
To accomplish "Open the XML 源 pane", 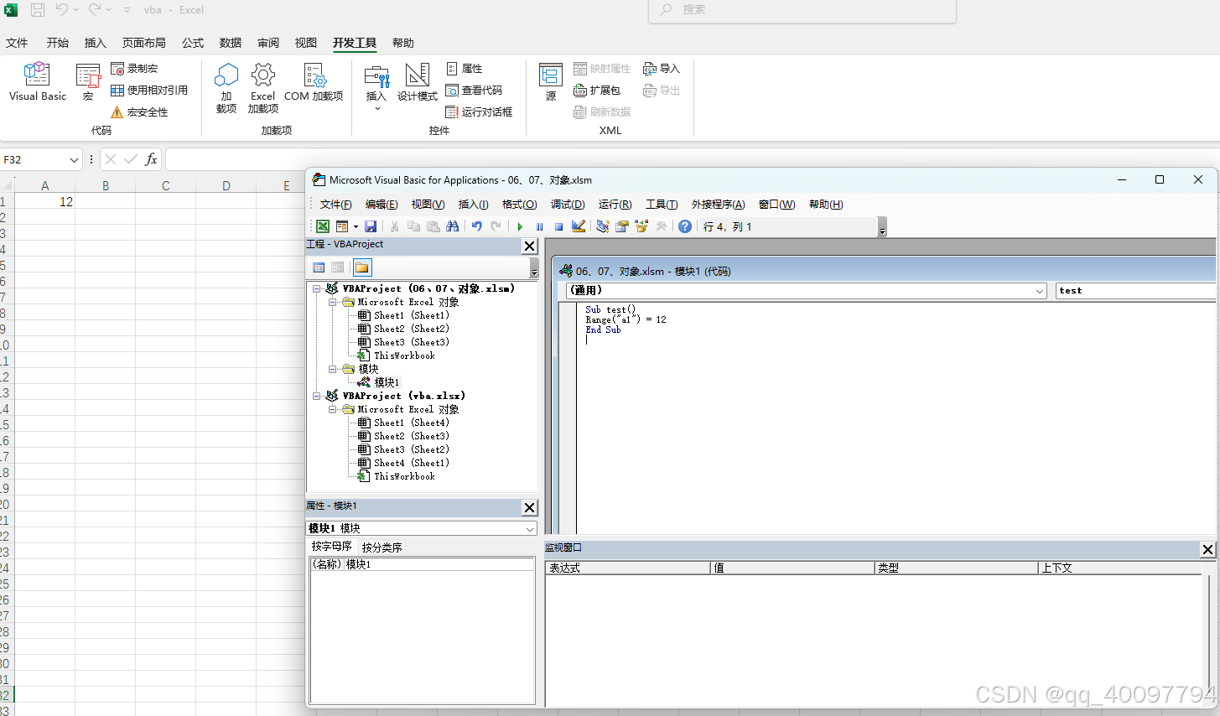I will 551,82.
